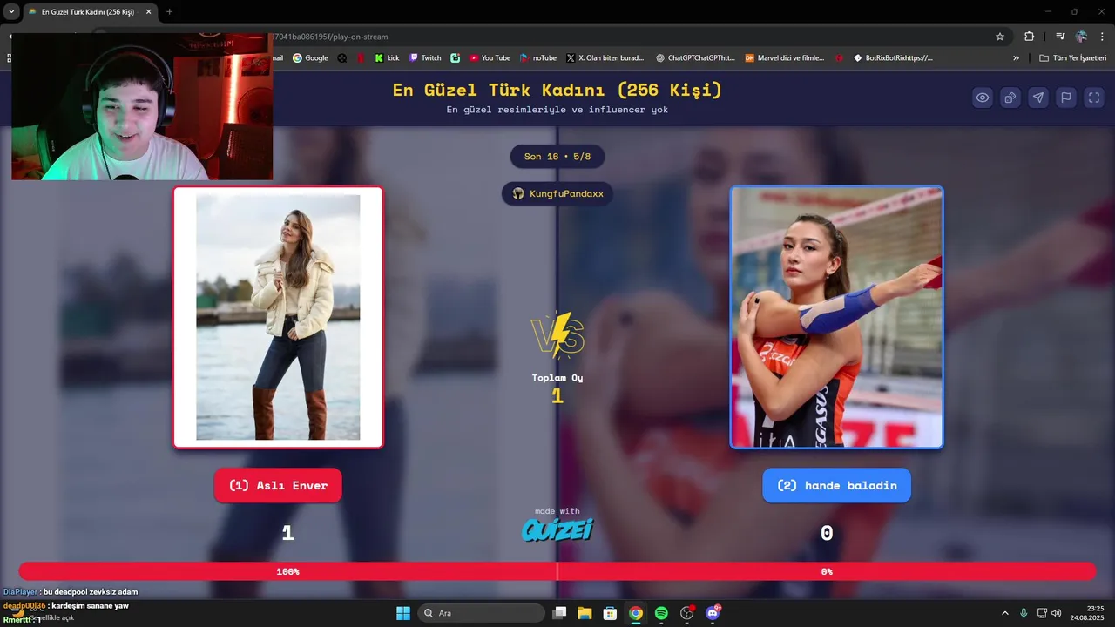Viewport: 1115px width, 627px height.
Task: Open the Chrome profile avatar
Action: coord(1081,37)
